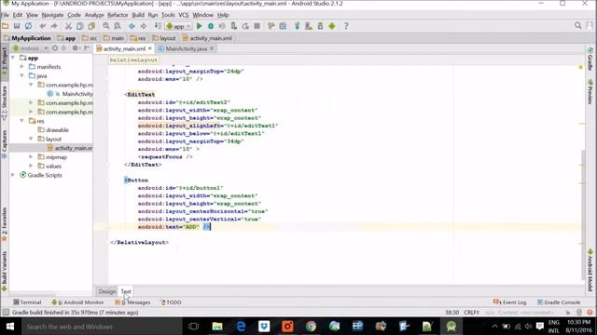Open the Build Variants side panel
This screenshot has height=335, width=597.
click(x=4, y=270)
